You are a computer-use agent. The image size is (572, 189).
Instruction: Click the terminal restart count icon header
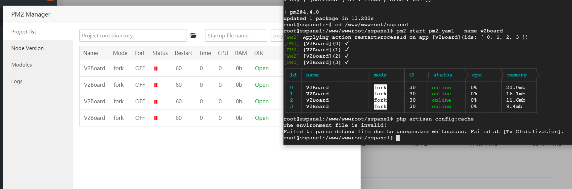(412, 75)
